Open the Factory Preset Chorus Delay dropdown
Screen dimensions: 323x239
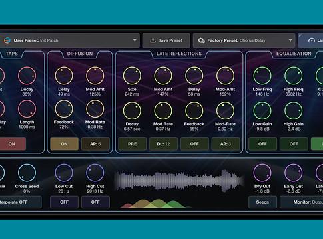coord(244,40)
